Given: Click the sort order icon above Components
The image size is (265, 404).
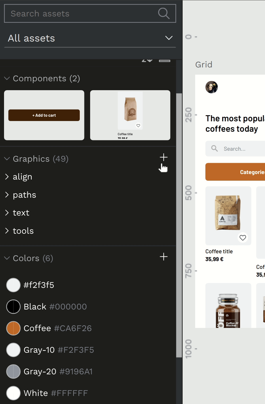Looking at the screenshot, I should [147, 60].
